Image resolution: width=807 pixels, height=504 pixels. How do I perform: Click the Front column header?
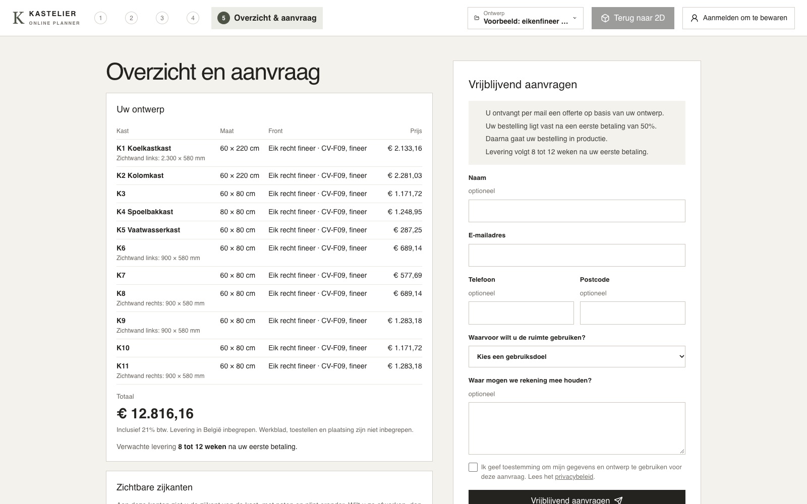(x=275, y=131)
